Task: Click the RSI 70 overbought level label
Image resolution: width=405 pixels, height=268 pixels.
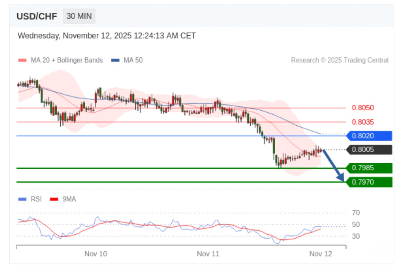Action: (356, 213)
